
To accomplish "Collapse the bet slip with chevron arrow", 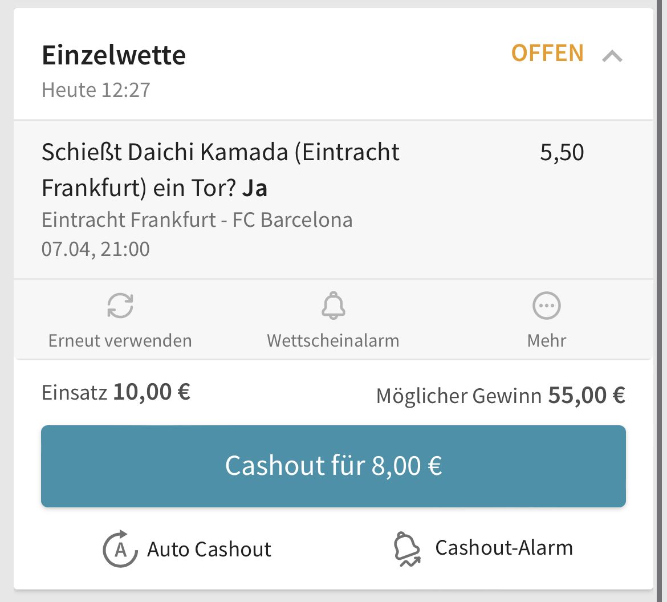I will point(612,56).
